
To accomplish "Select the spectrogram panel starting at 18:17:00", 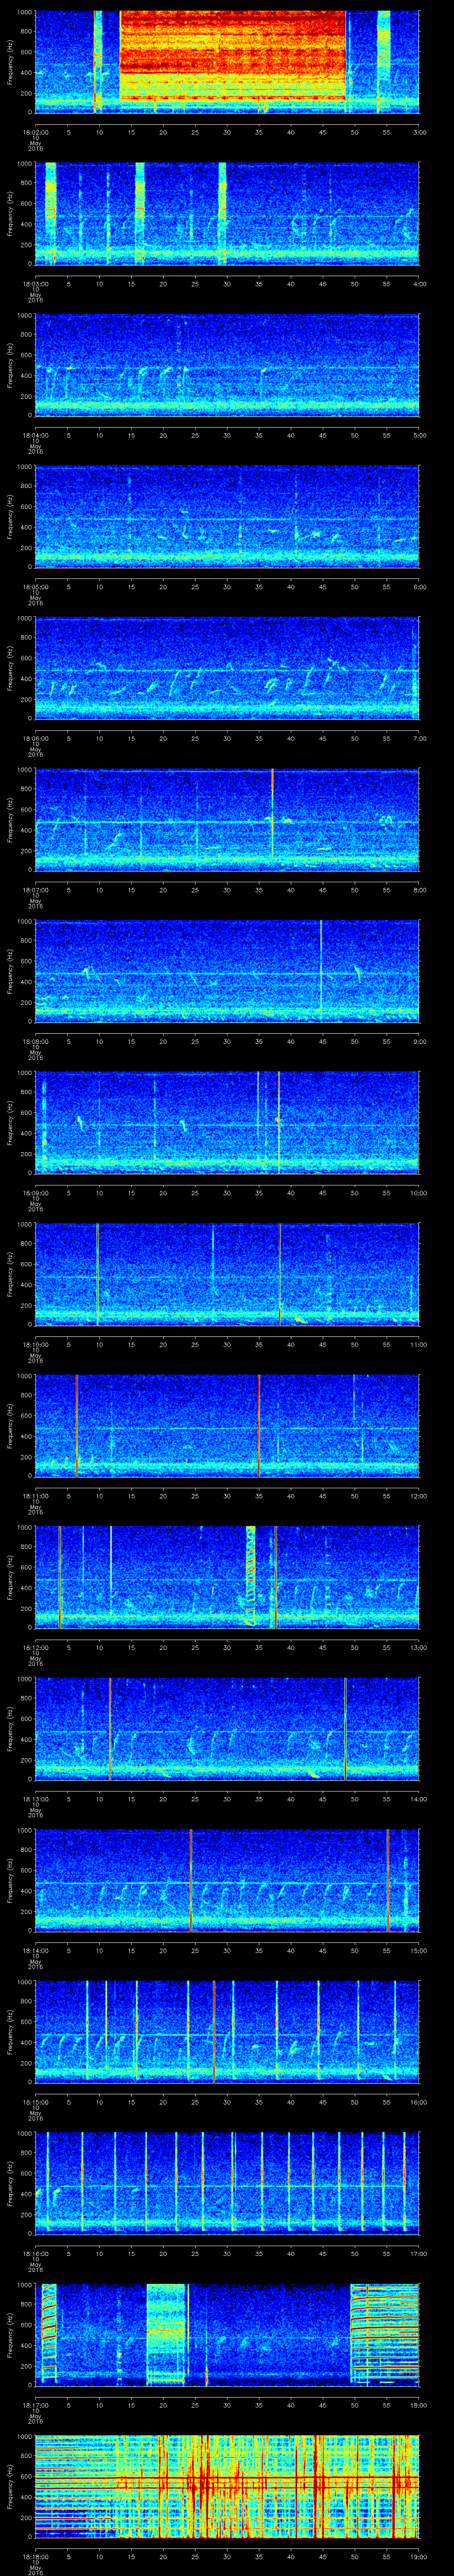I will pos(227,2334).
